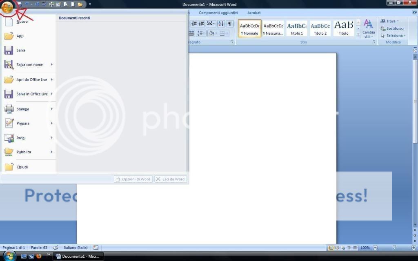Expand Prepara submenu arrow

click(52, 123)
